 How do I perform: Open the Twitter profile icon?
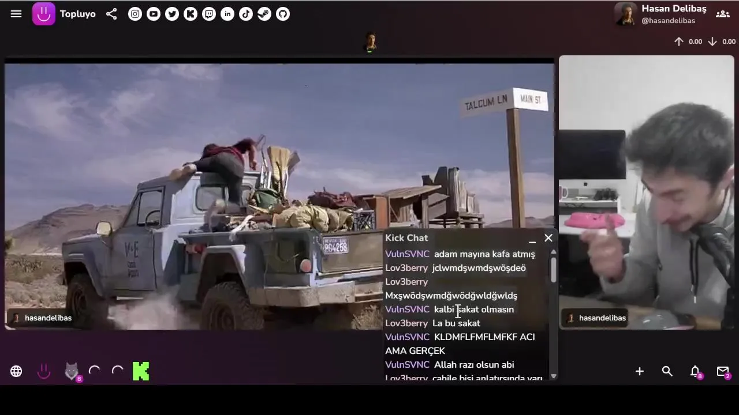[x=172, y=14]
